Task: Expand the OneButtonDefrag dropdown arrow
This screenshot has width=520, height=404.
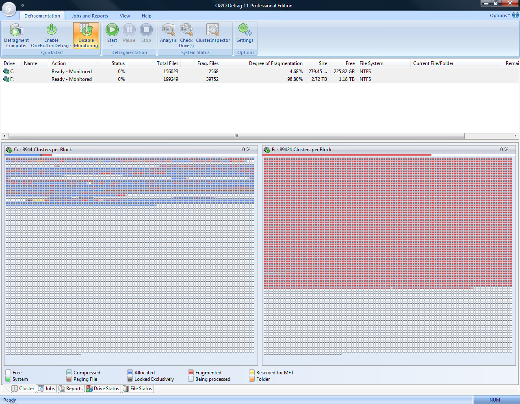Action: click(x=71, y=46)
